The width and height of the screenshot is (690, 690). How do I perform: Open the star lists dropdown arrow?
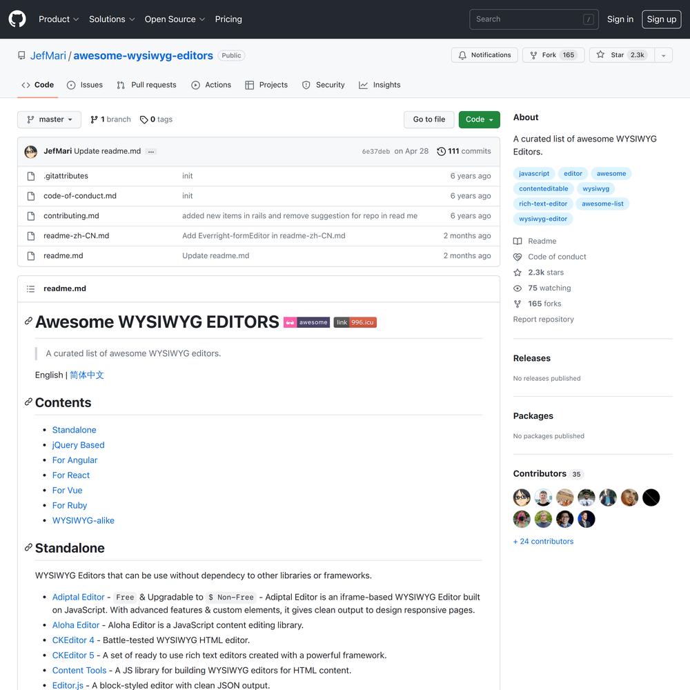click(x=663, y=55)
